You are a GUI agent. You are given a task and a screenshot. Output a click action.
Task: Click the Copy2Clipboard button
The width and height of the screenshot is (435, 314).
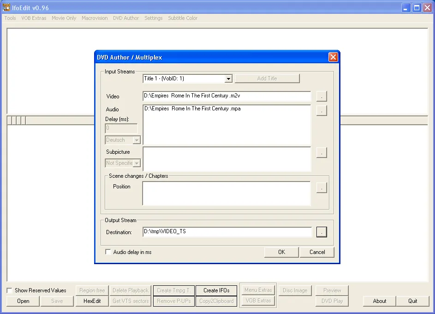pyautogui.click(x=216, y=301)
